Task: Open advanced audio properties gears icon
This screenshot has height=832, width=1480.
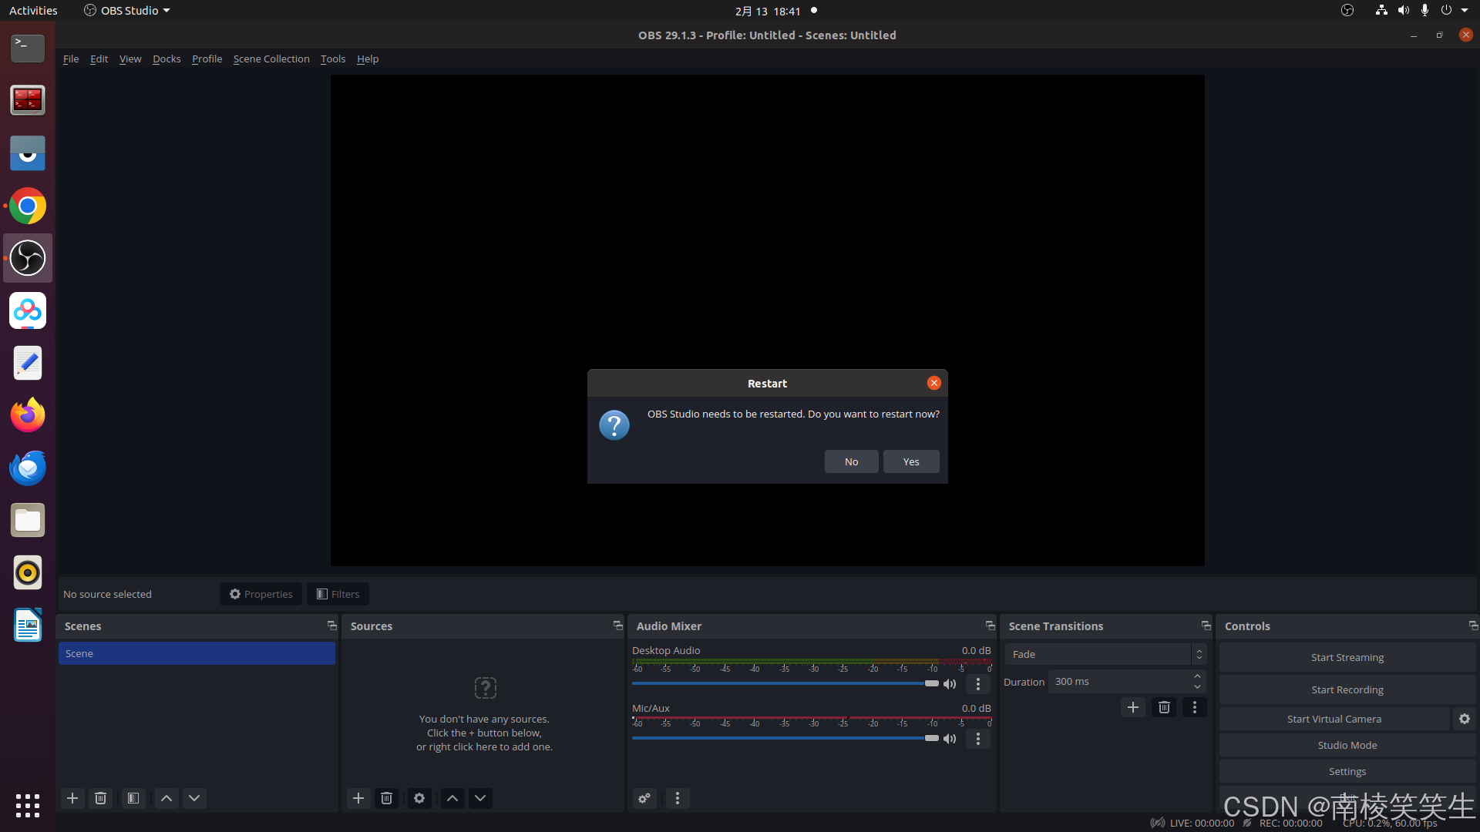Action: tap(644, 798)
